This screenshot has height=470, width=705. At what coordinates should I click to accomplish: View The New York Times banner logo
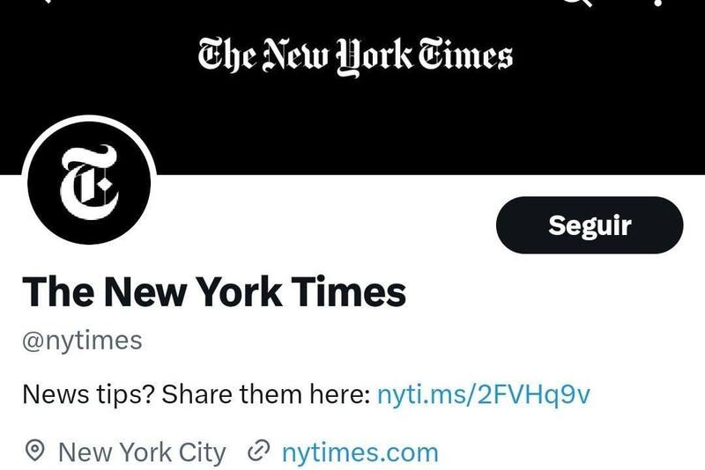point(355,56)
